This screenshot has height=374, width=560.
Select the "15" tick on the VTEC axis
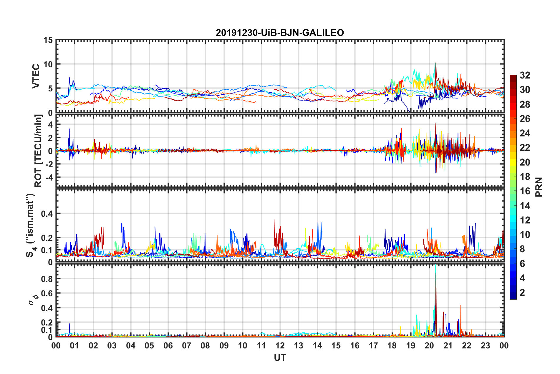[x=48, y=40]
